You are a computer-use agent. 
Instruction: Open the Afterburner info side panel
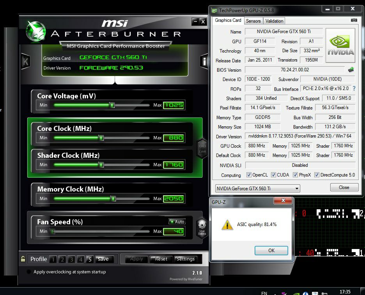coord(204,62)
